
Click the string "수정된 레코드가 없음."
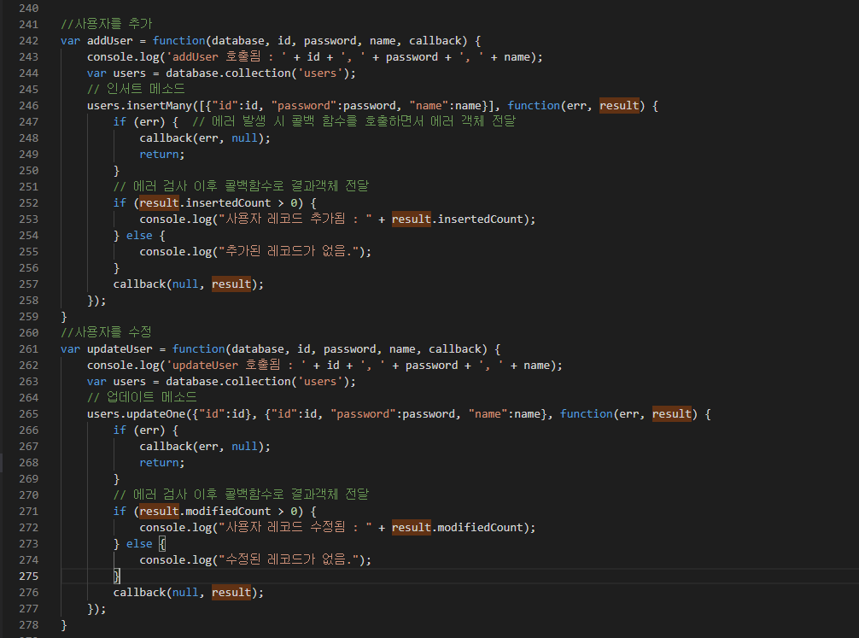point(288,559)
